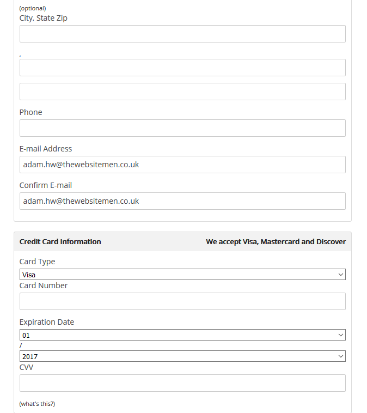Screen dimensions: 367x413
Task: Click the "City, State Zip" label
Action: [x=44, y=18]
